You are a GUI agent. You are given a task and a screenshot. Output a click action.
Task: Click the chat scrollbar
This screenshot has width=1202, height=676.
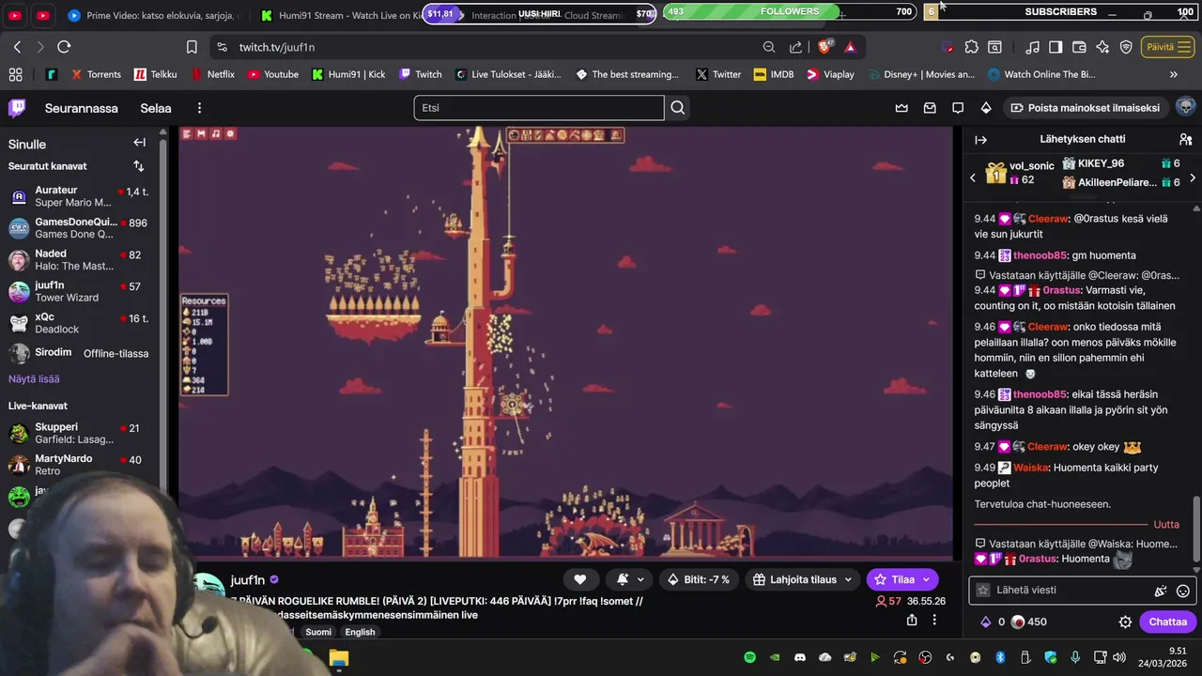(x=1196, y=530)
